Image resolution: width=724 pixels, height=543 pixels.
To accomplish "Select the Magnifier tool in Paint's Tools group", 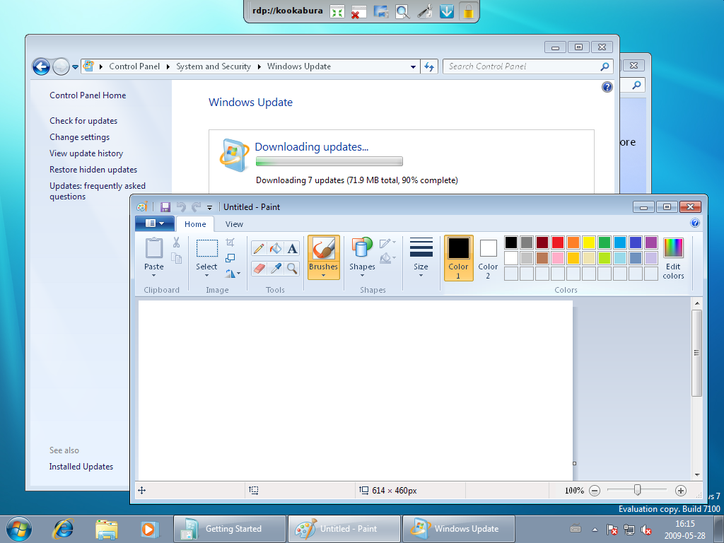I will (x=292, y=268).
